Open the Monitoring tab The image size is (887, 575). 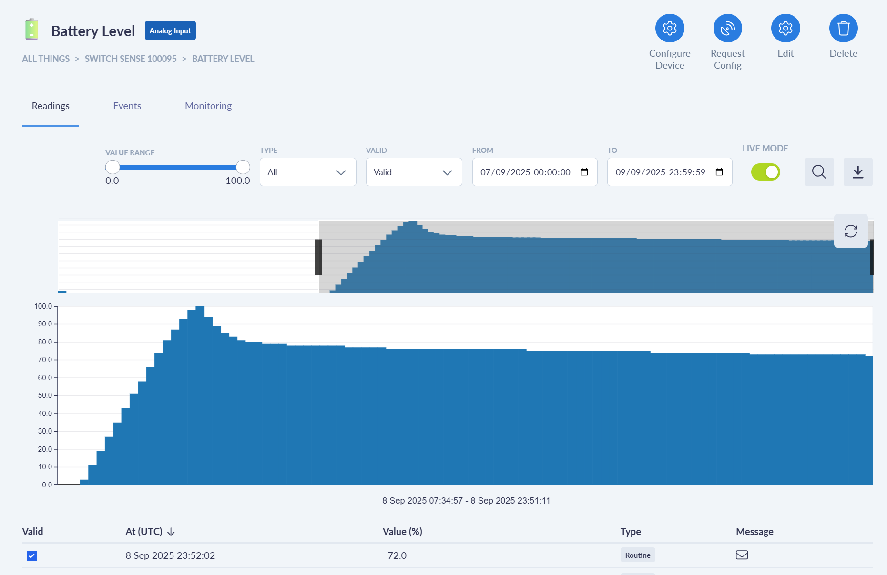tap(208, 106)
